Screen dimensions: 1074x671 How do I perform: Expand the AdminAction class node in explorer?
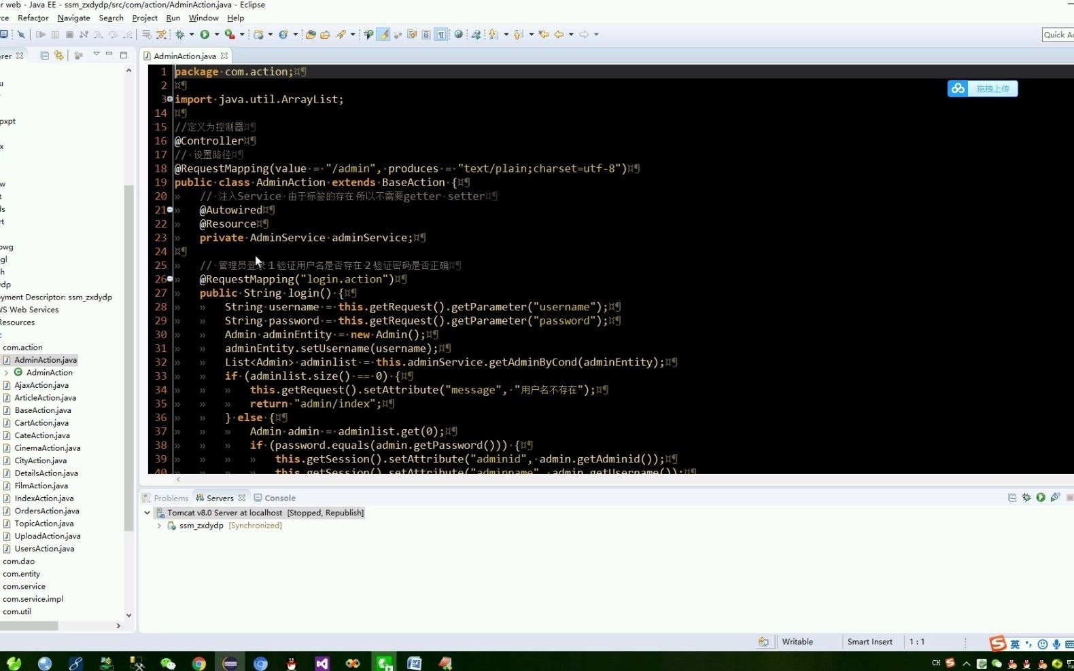pyautogui.click(x=6, y=372)
